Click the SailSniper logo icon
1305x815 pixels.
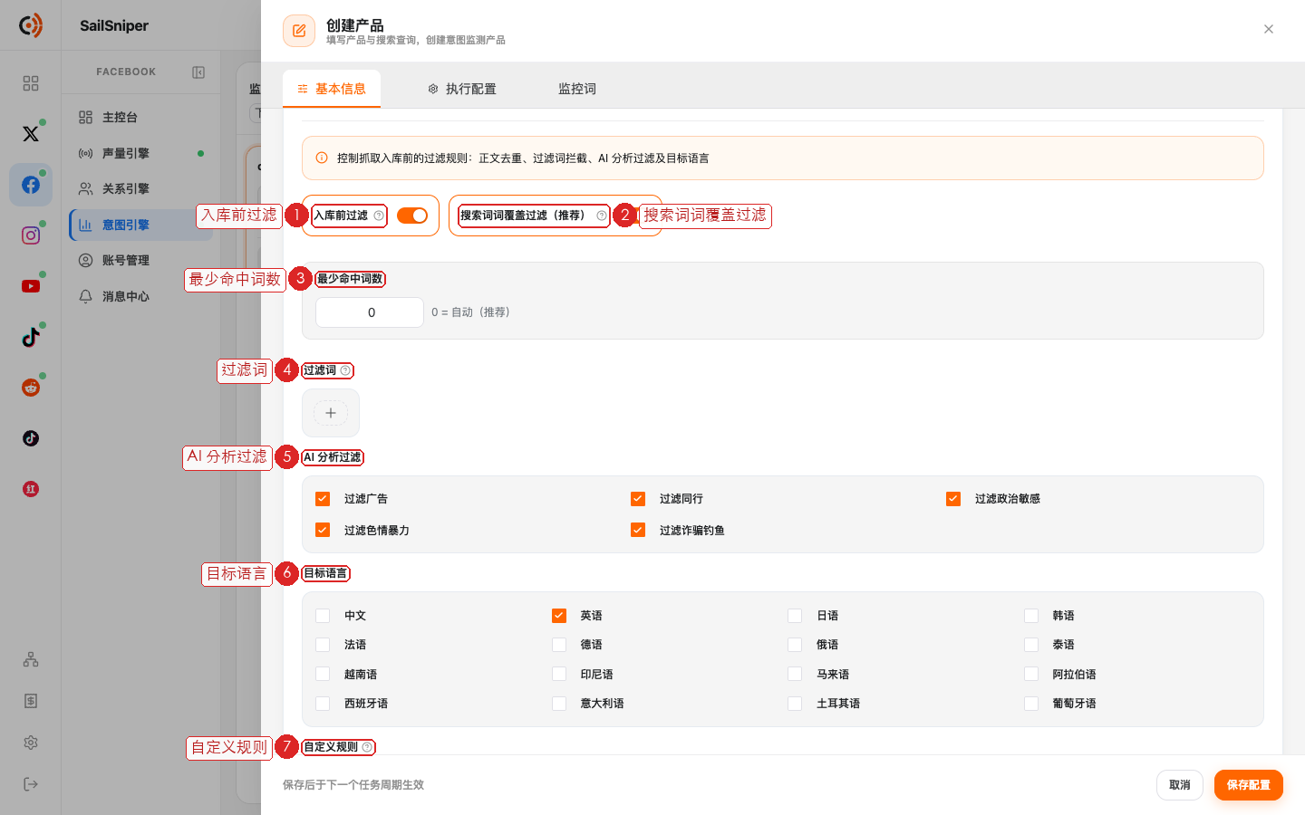[31, 25]
